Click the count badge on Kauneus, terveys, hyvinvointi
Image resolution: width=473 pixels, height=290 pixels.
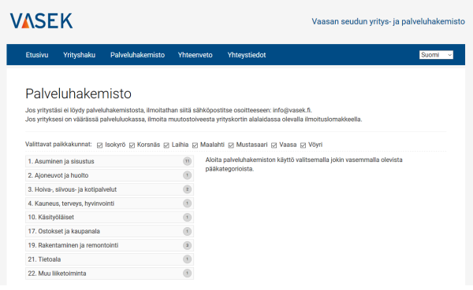point(188,204)
